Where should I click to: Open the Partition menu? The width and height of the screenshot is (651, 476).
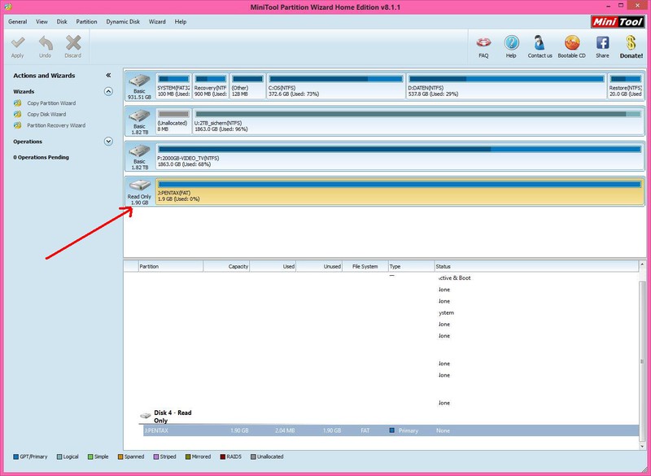pyautogui.click(x=86, y=22)
